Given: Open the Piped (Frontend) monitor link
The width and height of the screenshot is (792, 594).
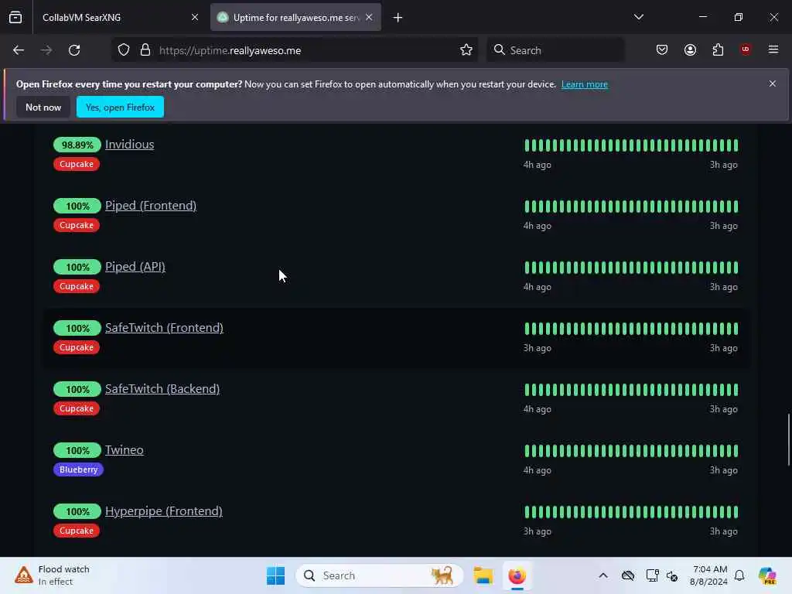Looking at the screenshot, I should (151, 206).
